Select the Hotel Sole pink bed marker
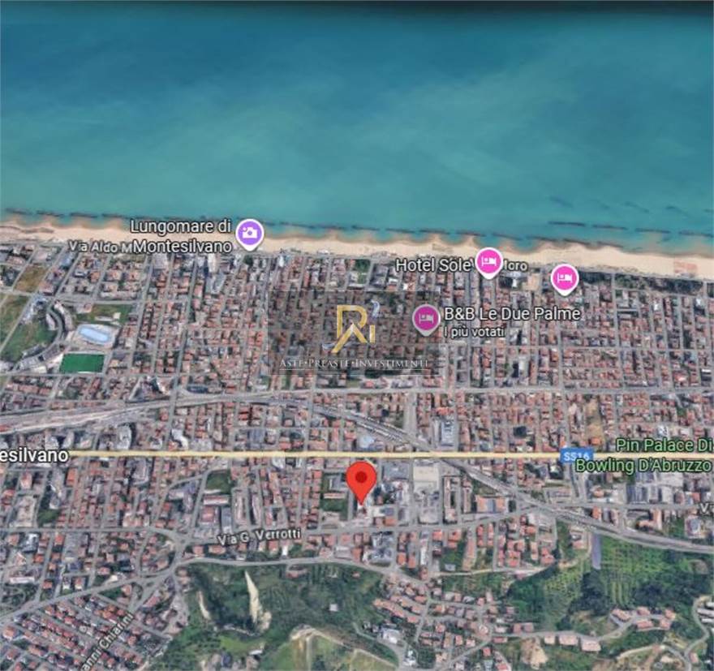Image resolution: width=714 pixels, height=671 pixels. click(x=488, y=262)
